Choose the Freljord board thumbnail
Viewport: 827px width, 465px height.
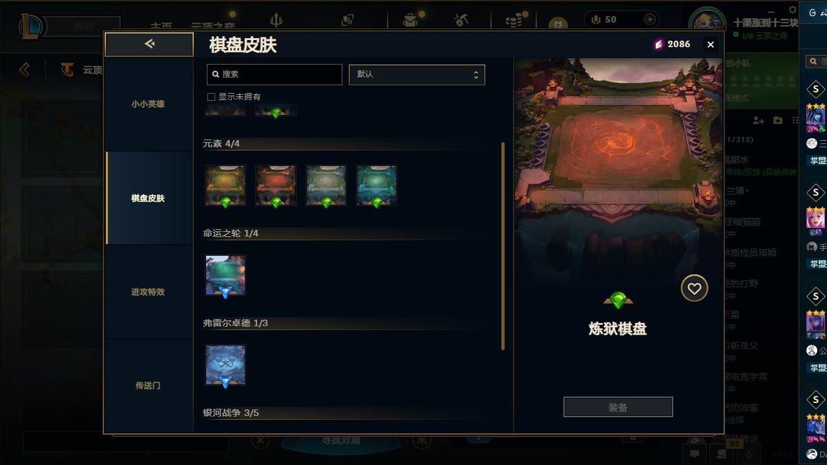tap(225, 365)
